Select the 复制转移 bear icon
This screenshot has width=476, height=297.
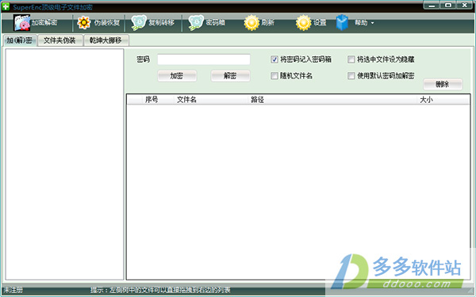tap(139, 23)
